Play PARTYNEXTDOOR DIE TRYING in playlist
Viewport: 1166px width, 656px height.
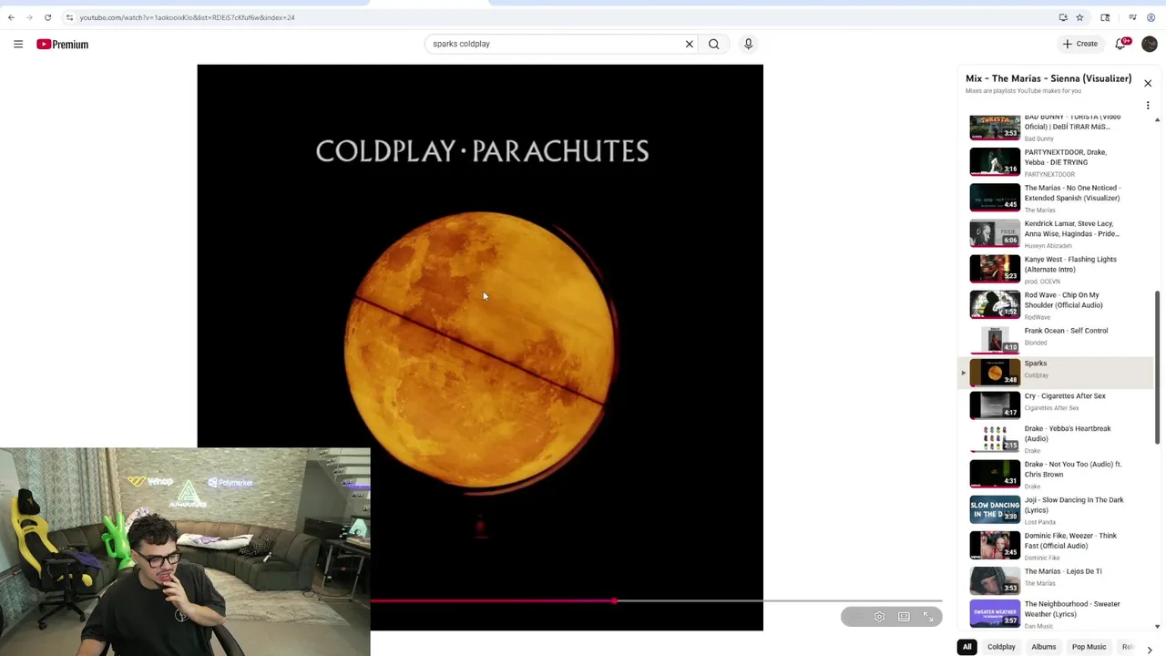click(1057, 162)
